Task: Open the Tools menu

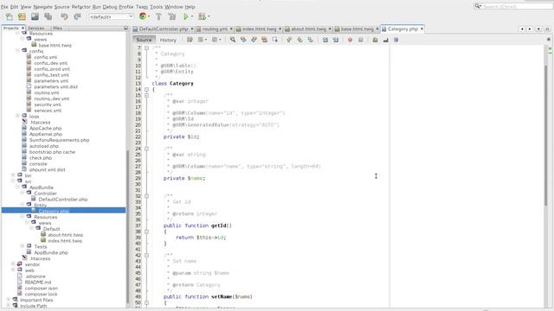Action: point(156,7)
